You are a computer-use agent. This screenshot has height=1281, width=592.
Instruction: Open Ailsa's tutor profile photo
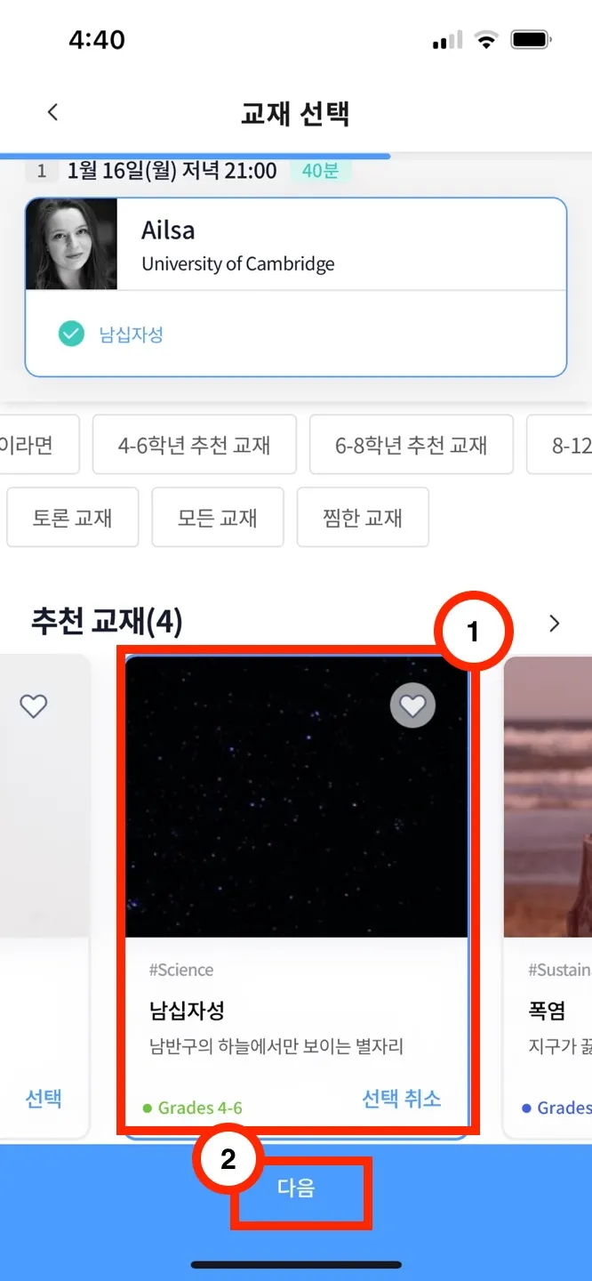point(72,244)
